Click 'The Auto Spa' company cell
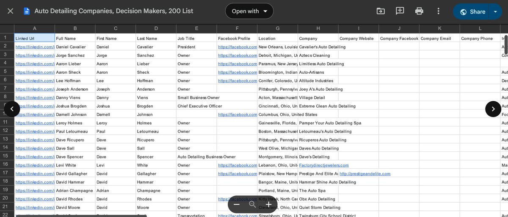The width and height of the screenshot is (508, 217). point(318,191)
